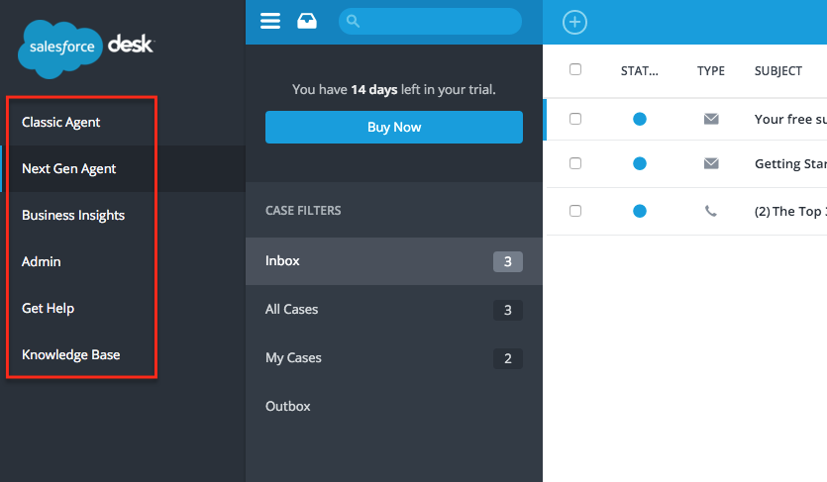Image resolution: width=827 pixels, height=482 pixels.
Task: Open the case '(2) The Top'
Action: [790, 212]
